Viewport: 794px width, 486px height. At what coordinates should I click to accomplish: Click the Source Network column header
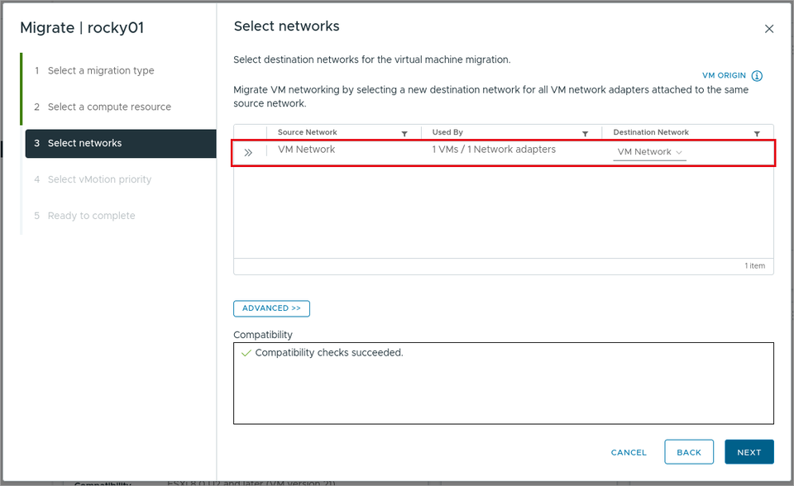coord(308,132)
